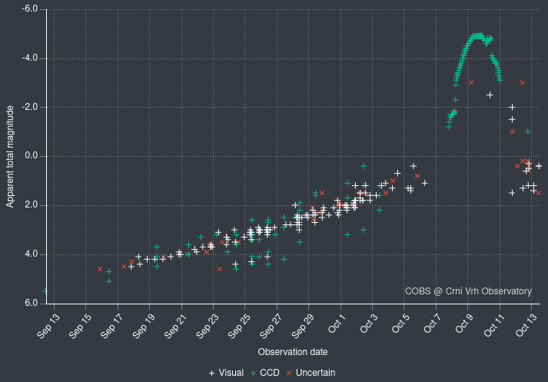Select the white visual point near -2.5 on Oct 10

click(x=490, y=95)
